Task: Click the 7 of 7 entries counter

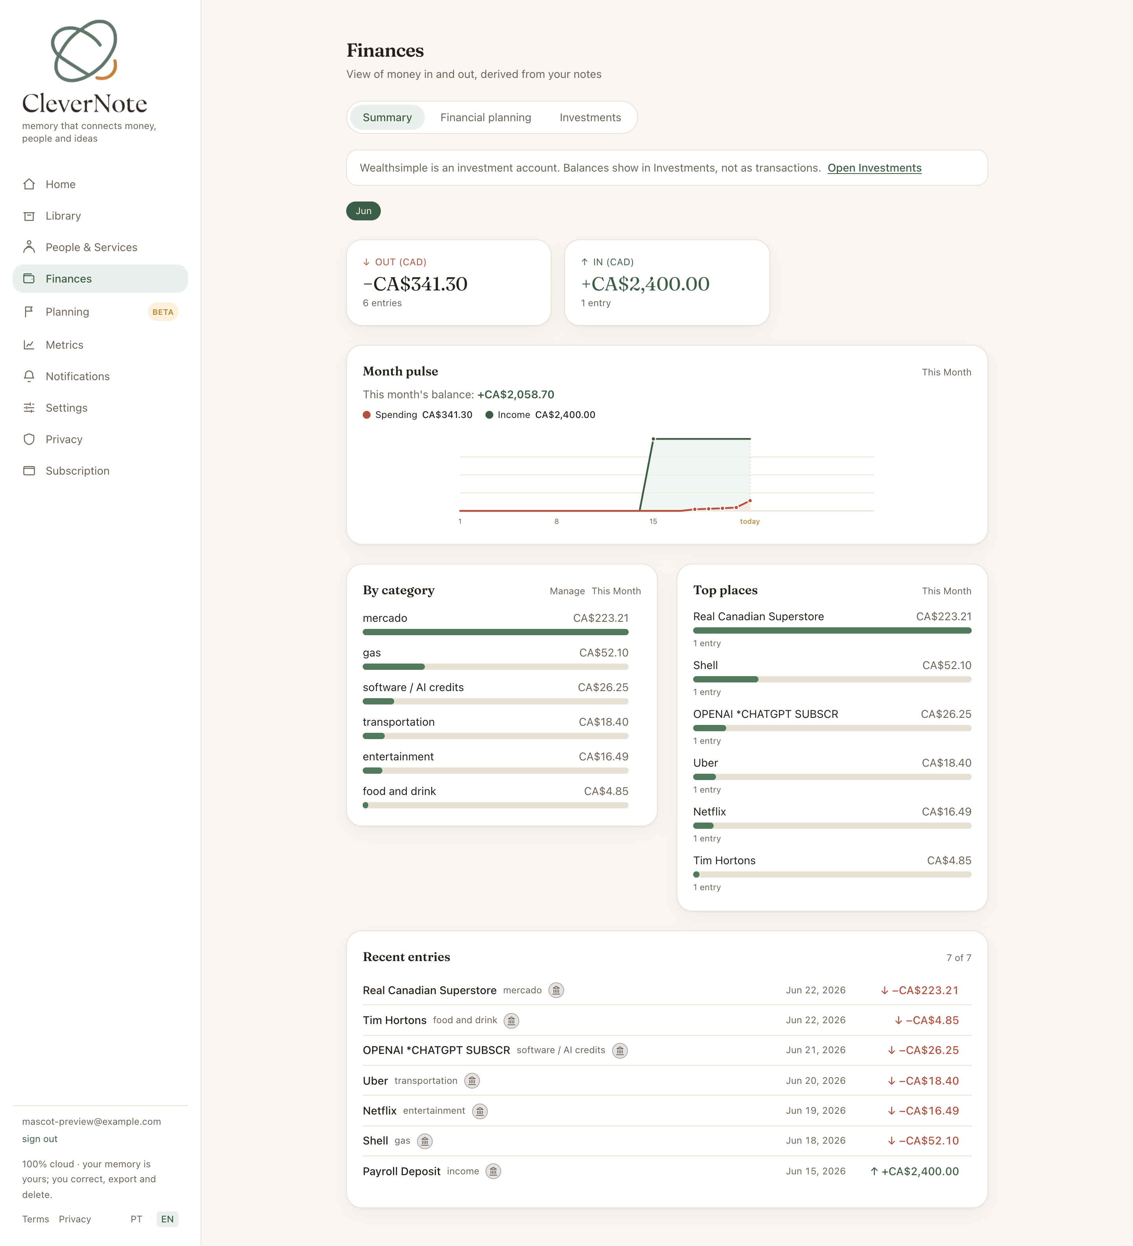Action: click(x=959, y=958)
